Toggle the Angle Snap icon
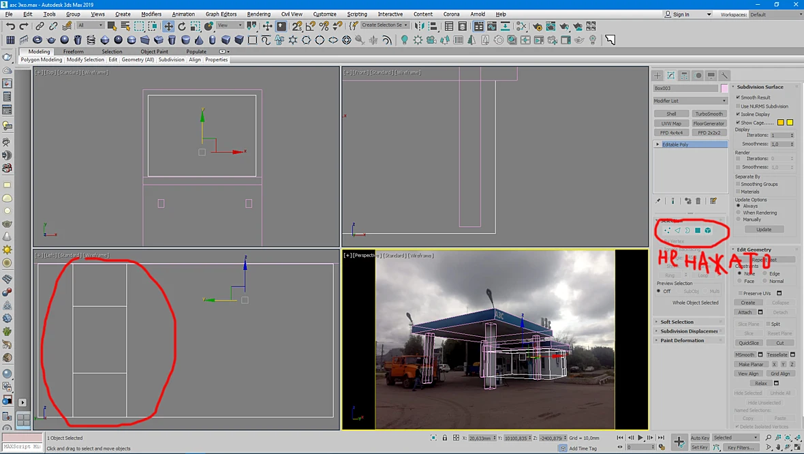The width and height of the screenshot is (804, 454). pyautogui.click(x=310, y=26)
